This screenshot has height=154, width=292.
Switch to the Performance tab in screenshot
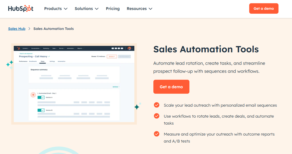[x=23, y=61]
